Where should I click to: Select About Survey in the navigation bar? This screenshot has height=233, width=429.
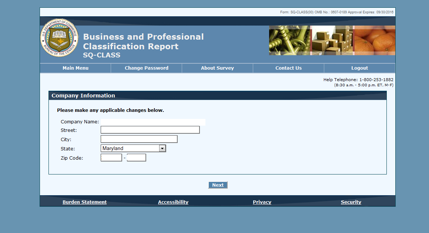[x=217, y=68]
